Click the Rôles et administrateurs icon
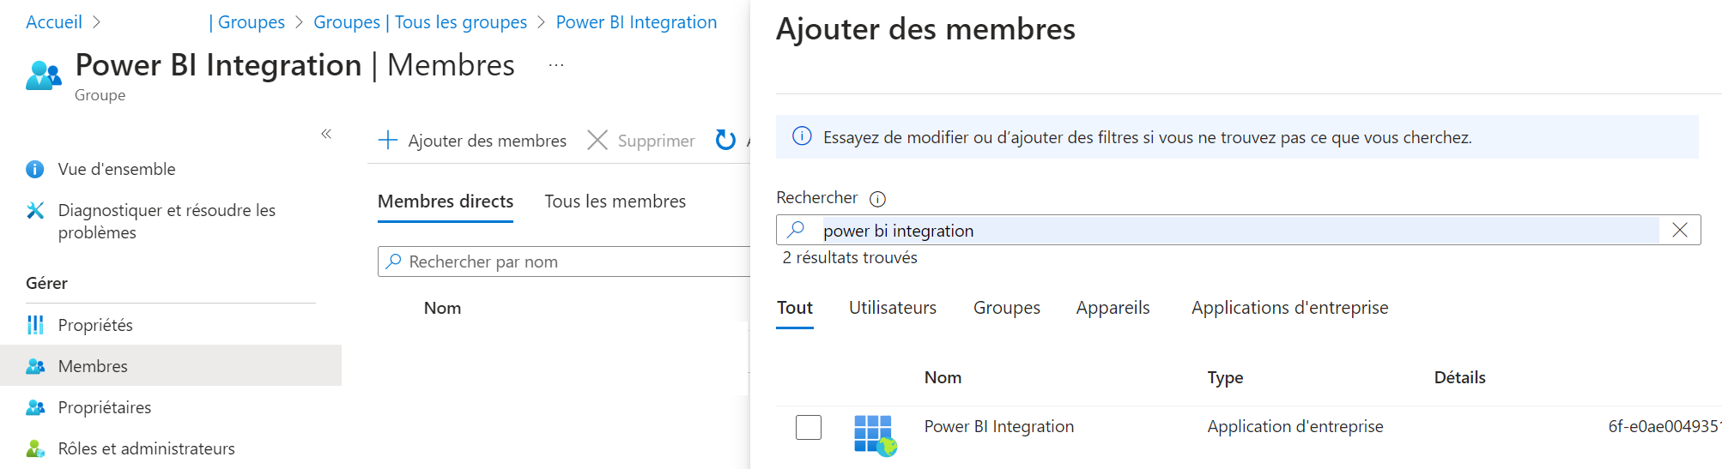The height and width of the screenshot is (469, 1722). (x=35, y=448)
